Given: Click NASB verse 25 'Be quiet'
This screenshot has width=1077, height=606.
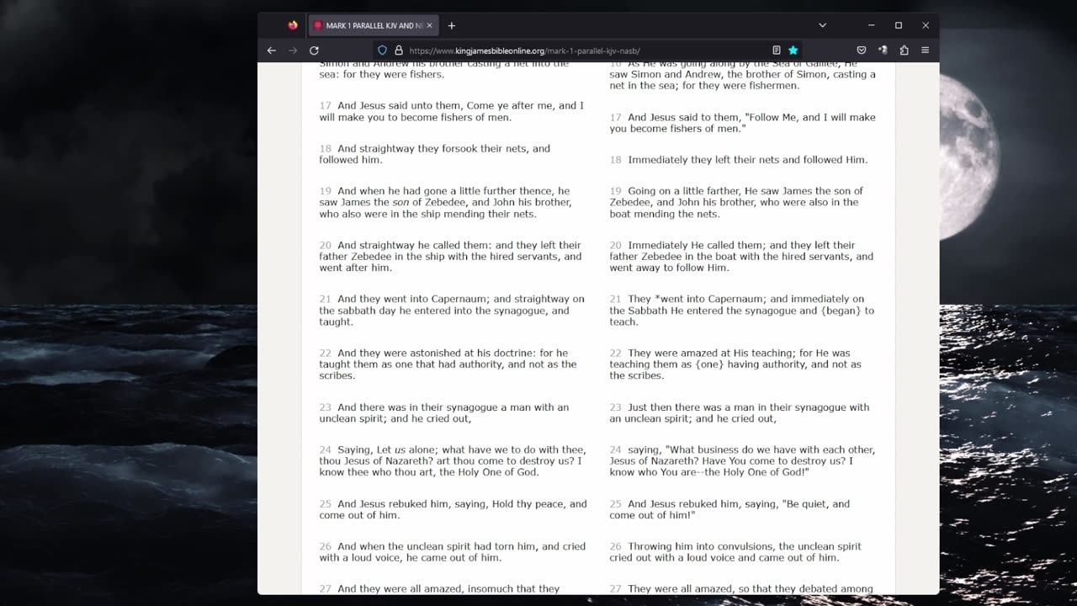Looking at the screenshot, I should (x=729, y=509).
